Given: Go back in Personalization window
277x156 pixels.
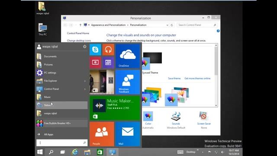Looking at the screenshot, I should [65, 25].
